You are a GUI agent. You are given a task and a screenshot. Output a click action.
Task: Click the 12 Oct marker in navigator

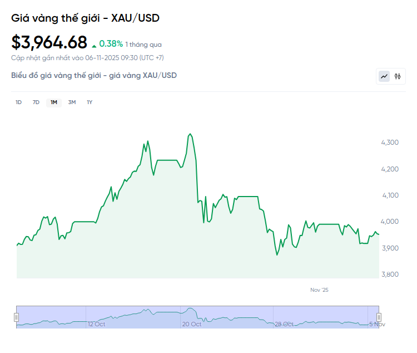[x=96, y=324]
